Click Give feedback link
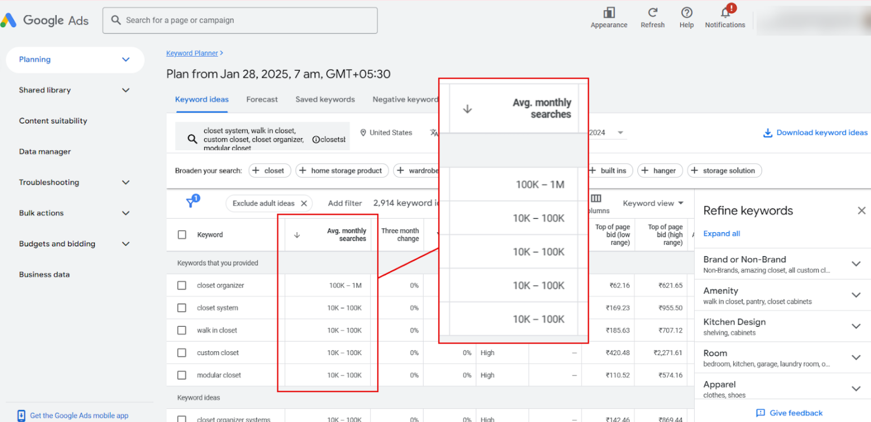The width and height of the screenshot is (871, 422). point(796,413)
